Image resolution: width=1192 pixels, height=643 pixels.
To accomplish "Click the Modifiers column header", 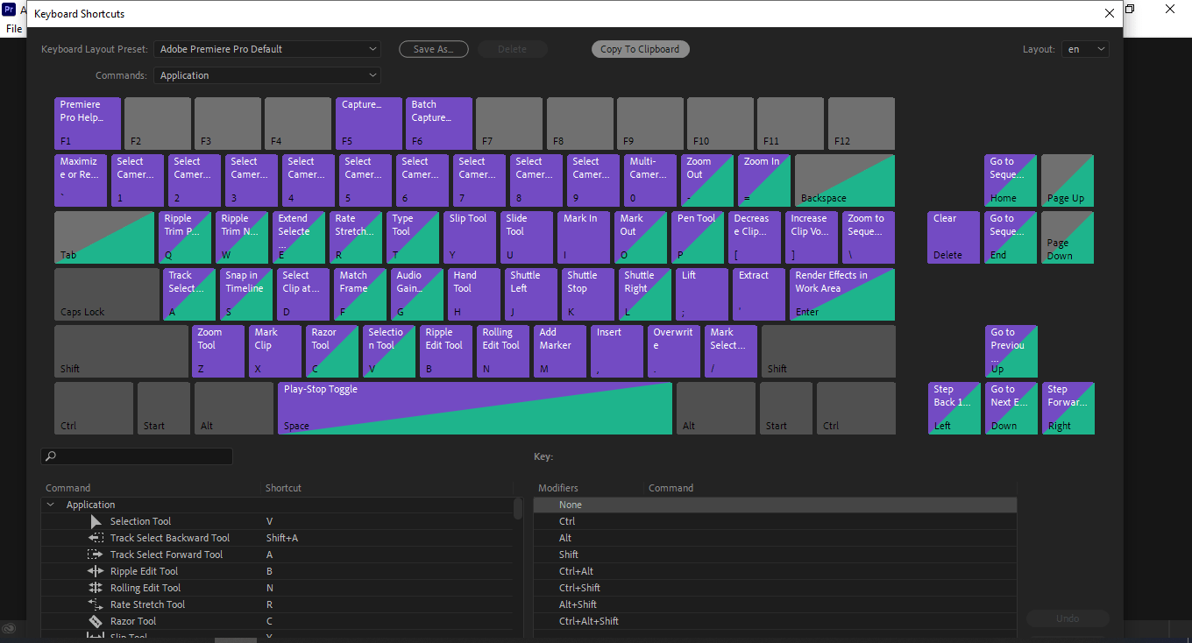I will pos(558,488).
